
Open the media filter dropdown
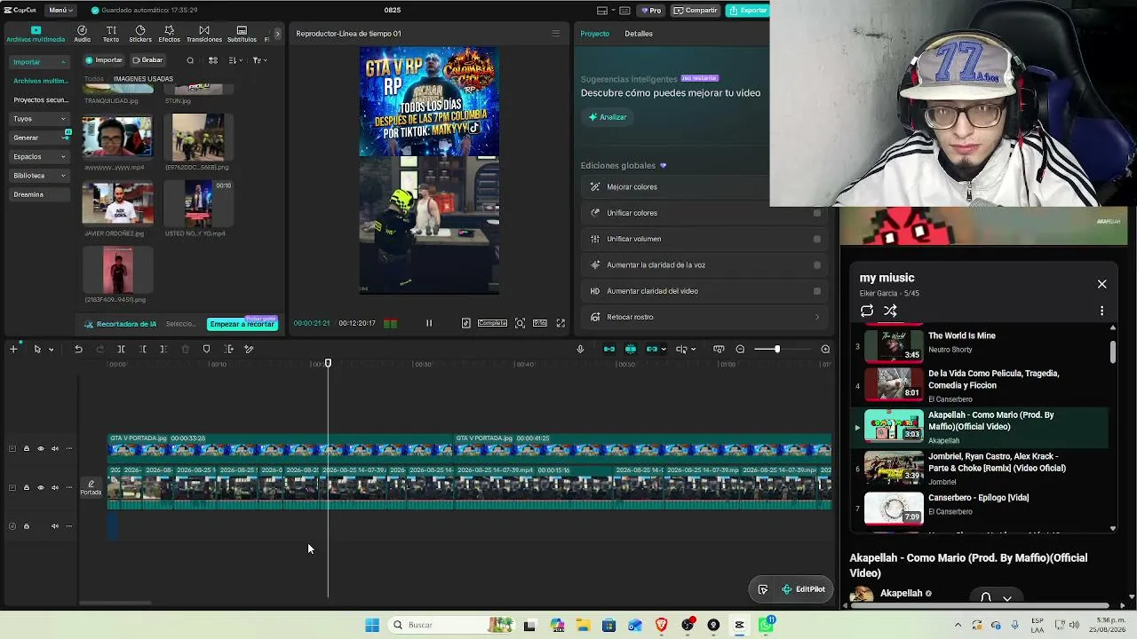coord(258,60)
